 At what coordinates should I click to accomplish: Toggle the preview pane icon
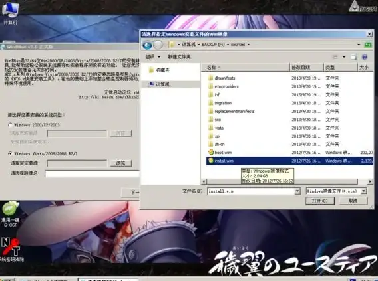[x=354, y=57]
